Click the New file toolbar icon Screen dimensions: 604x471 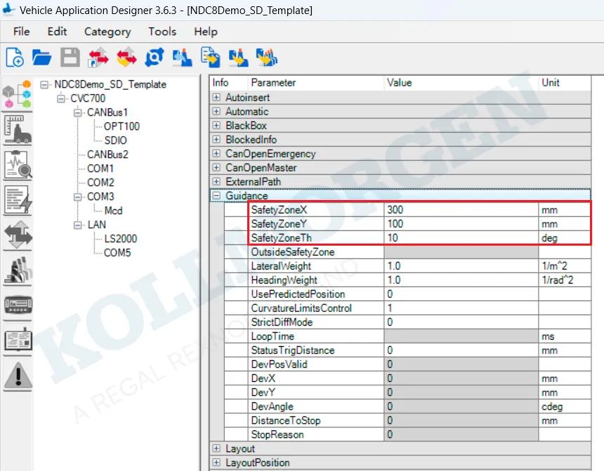pyautogui.click(x=15, y=57)
